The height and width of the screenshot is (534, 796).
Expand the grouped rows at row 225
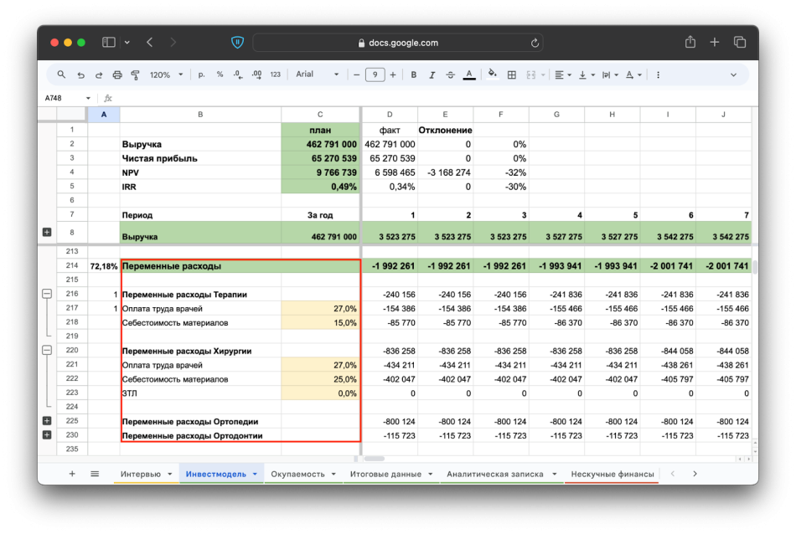point(47,421)
